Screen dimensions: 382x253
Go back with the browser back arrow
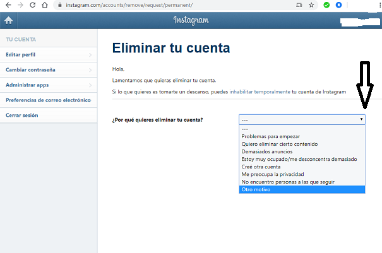point(8,5)
